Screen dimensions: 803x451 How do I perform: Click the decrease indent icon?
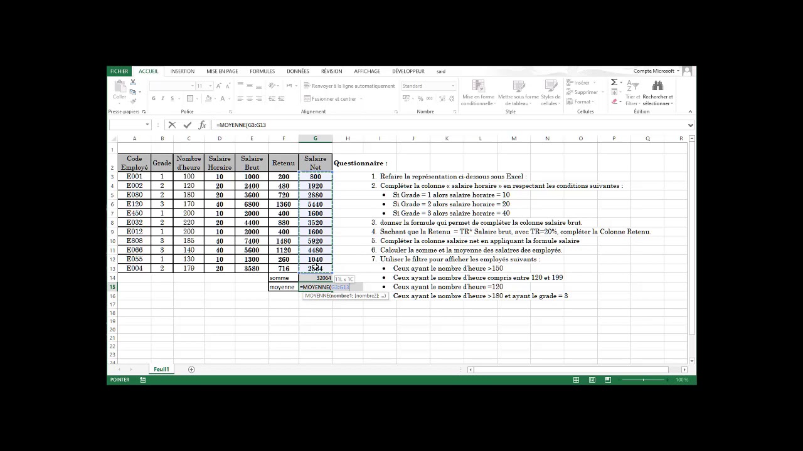(x=272, y=99)
